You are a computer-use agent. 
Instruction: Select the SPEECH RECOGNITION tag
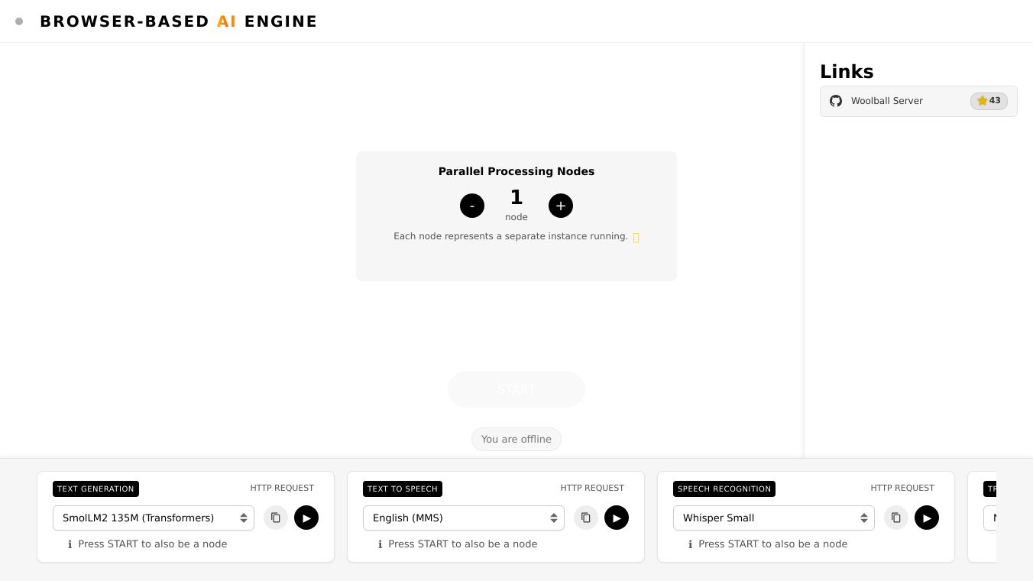point(724,489)
